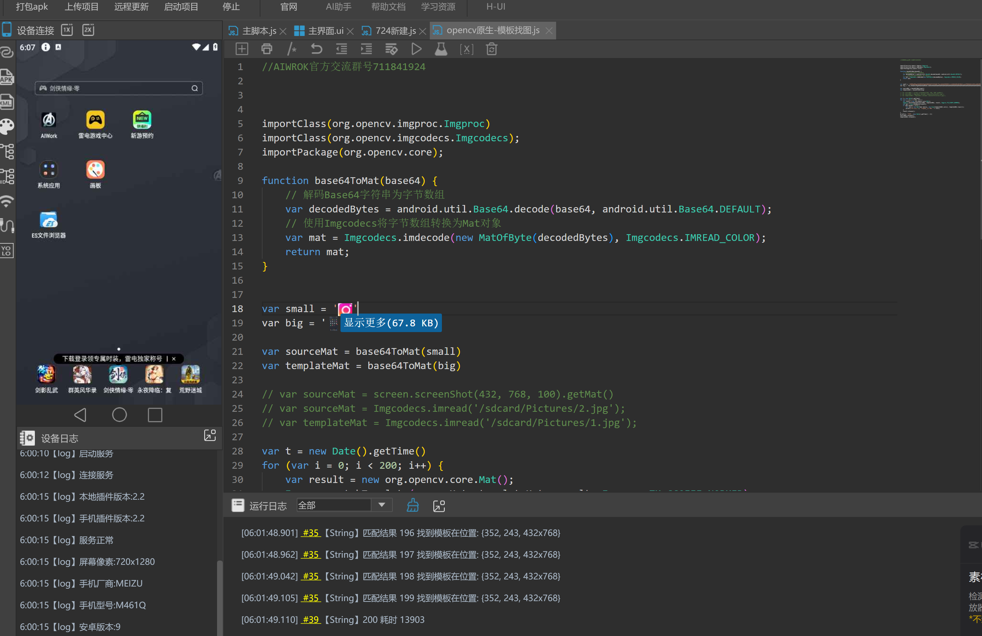
Task: Open 帮助文档 help documents
Action: point(388,7)
